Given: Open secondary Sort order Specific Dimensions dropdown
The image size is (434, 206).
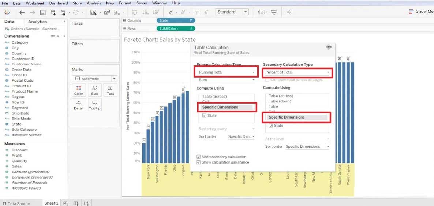Looking at the screenshot, I should coord(307,147).
